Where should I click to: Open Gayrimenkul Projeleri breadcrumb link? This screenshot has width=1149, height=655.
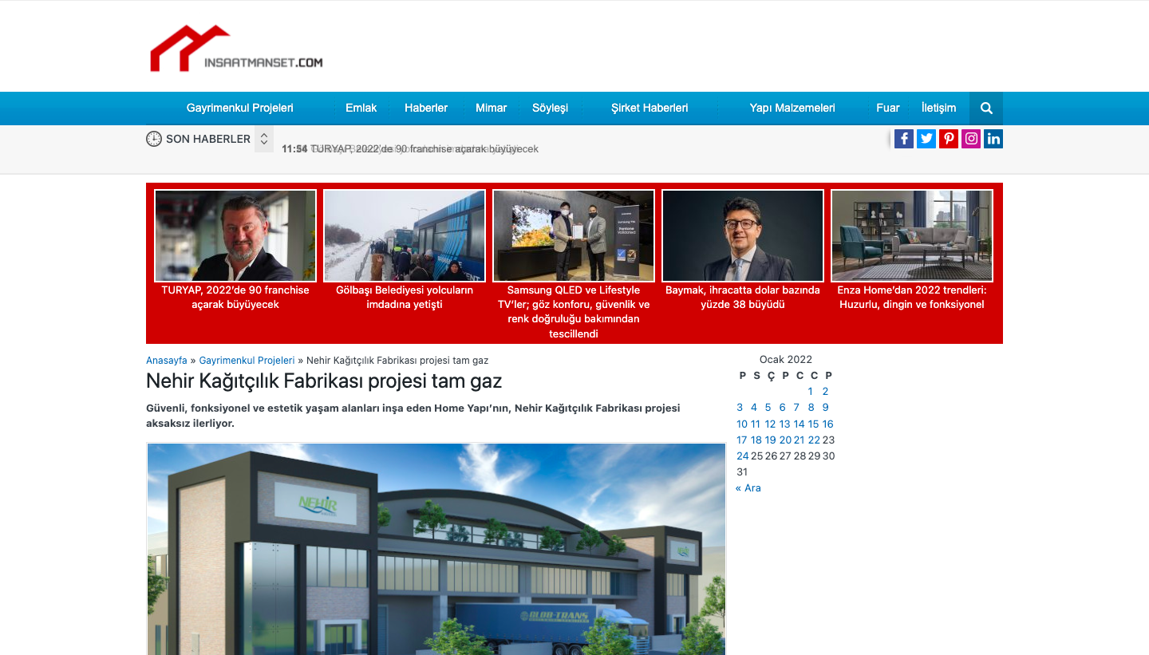(247, 361)
